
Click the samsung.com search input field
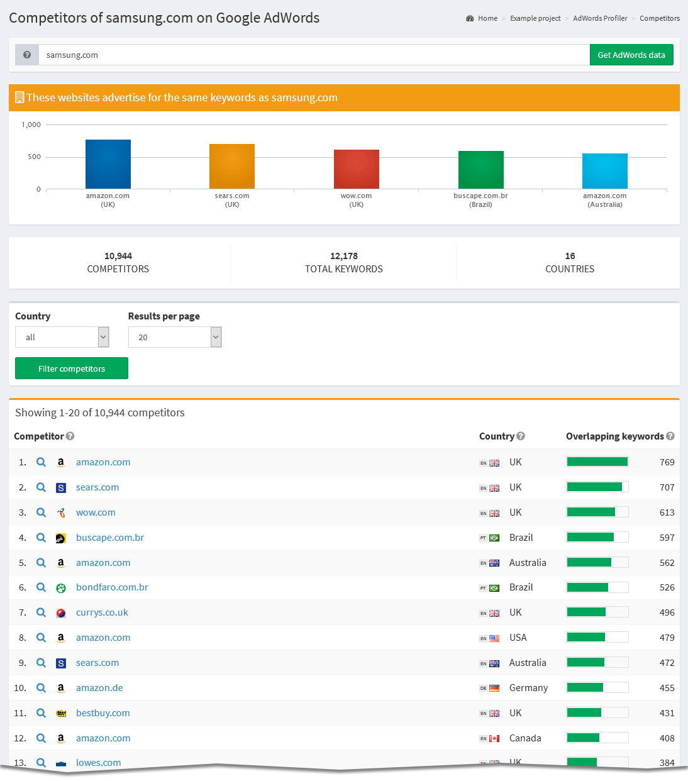click(x=314, y=55)
